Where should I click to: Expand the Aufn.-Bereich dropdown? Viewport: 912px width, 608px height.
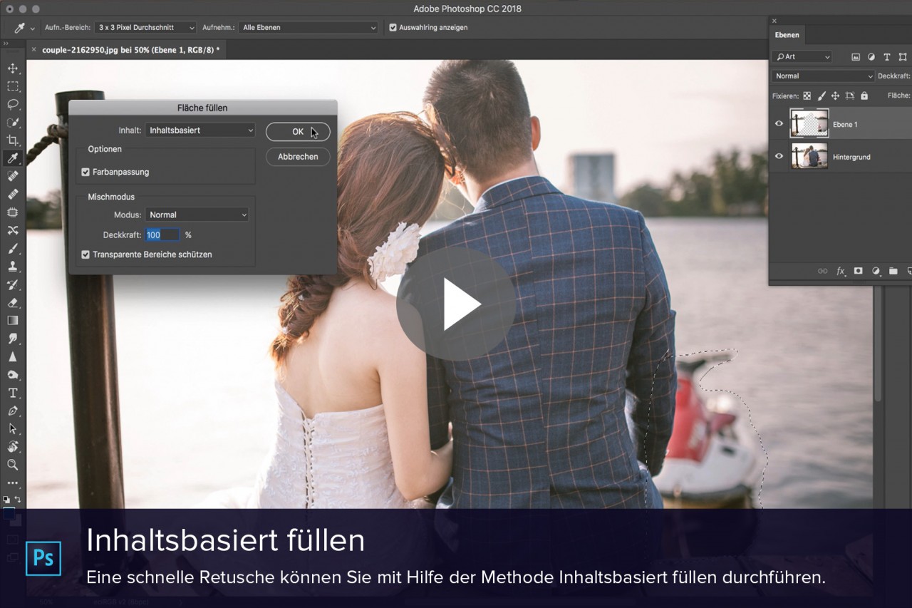(145, 28)
